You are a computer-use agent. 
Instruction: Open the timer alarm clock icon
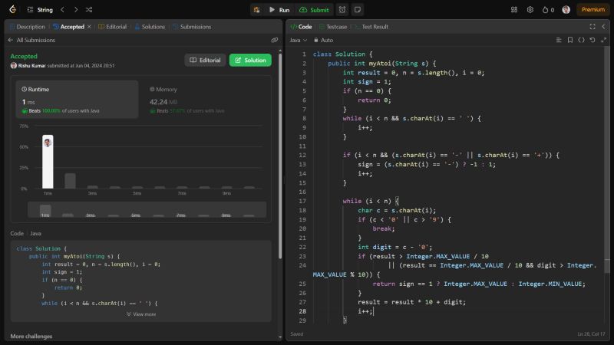[342, 10]
